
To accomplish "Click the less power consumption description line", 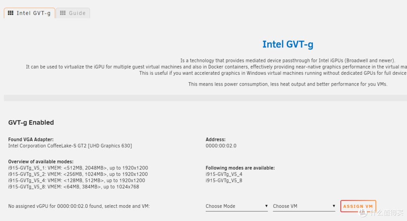I will click(x=288, y=84).
